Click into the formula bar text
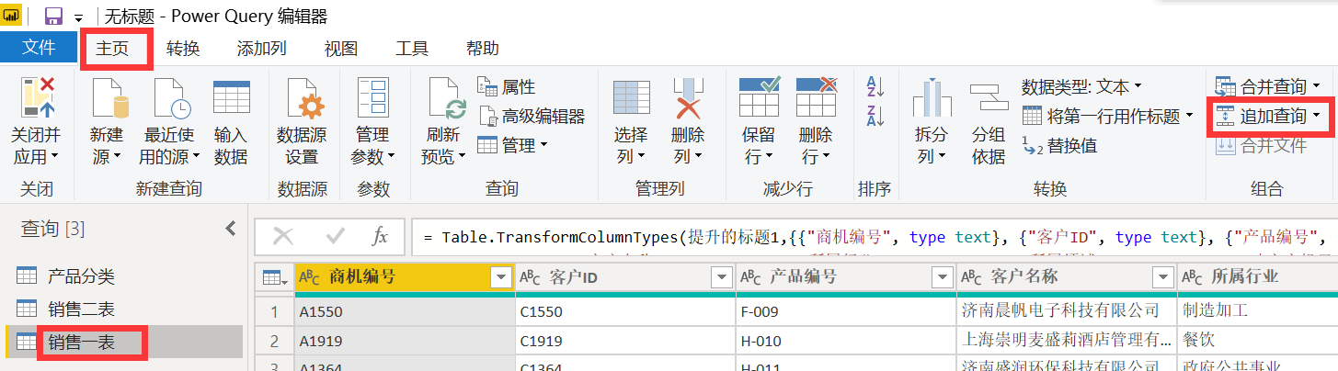This screenshot has height=371, width=1338. click(x=874, y=237)
